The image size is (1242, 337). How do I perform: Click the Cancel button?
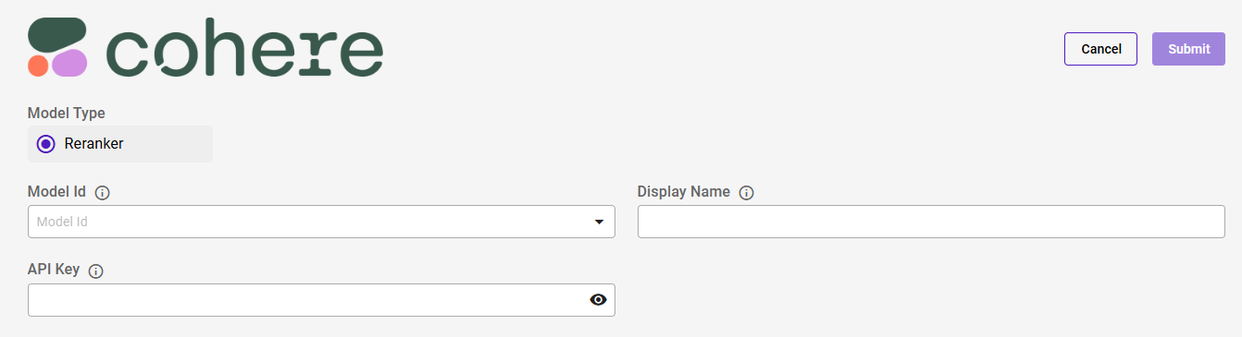point(1101,49)
